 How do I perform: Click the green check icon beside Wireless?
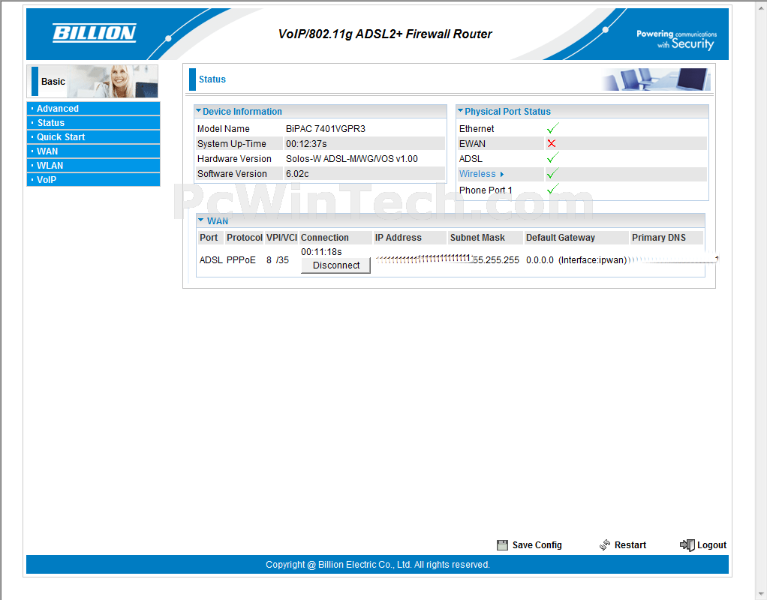pyautogui.click(x=553, y=173)
